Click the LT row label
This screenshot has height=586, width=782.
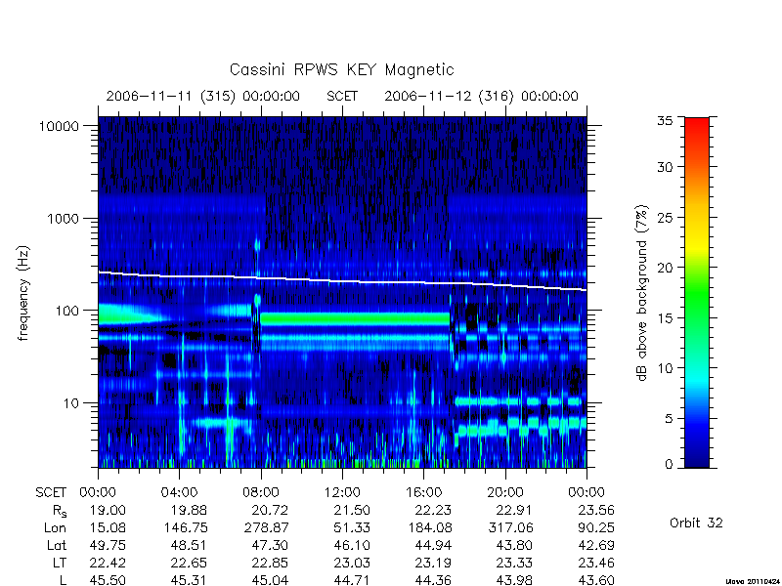60,564
